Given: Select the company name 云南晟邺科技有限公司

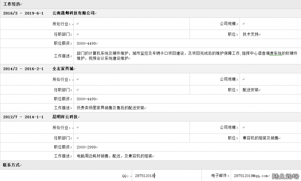Looking at the screenshot, I should pyautogui.click(x=74, y=13).
